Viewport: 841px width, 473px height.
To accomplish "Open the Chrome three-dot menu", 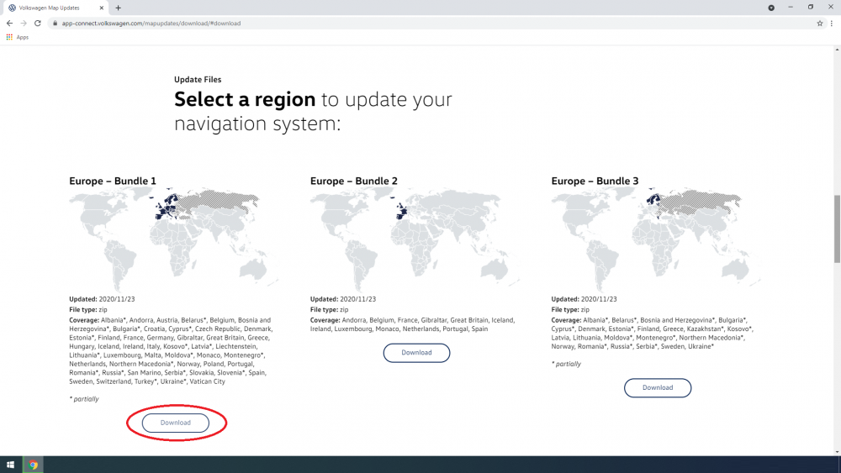I will click(832, 23).
